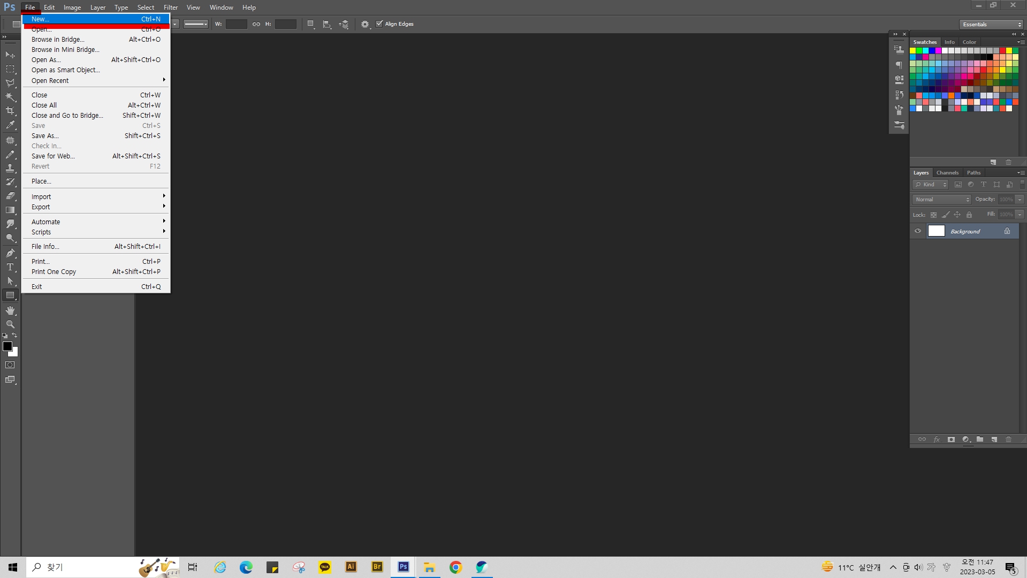Select the Pen tool
The height and width of the screenshot is (578, 1027).
pos(10,253)
